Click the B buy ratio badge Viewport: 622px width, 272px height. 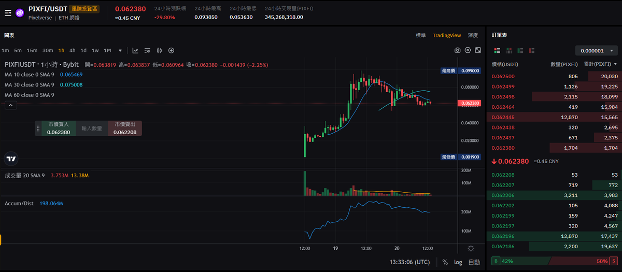496,262
